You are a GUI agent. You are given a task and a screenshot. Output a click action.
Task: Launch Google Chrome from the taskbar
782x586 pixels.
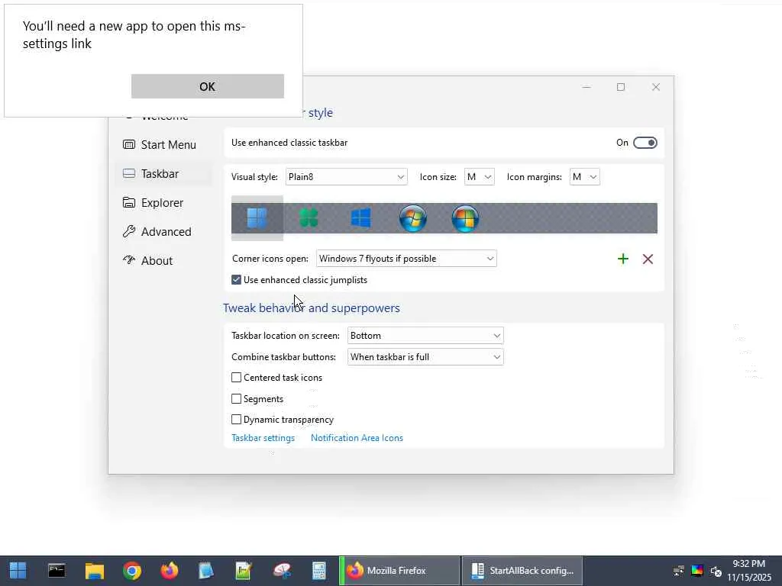tap(132, 571)
